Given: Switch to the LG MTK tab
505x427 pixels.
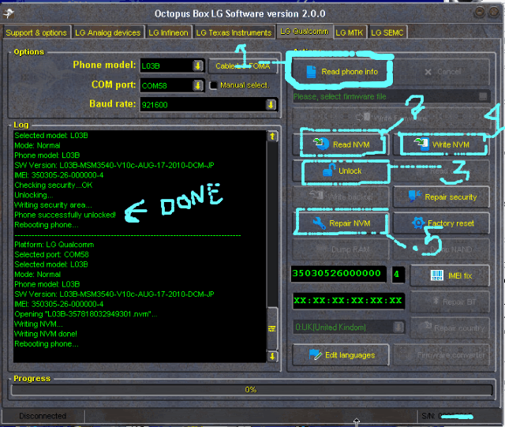Looking at the screenshot, I should [x=349, y=32].
